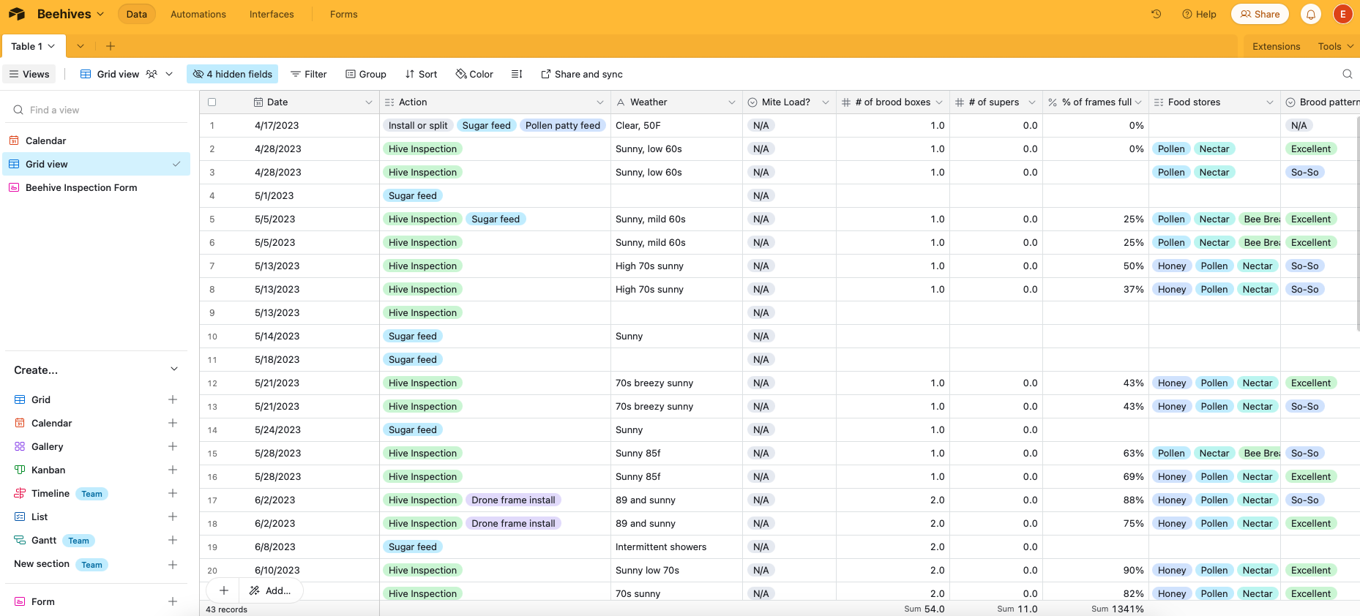This screenshot has width=1360, height=616.
Task: Click the Airtable home logo
Action: pos(17,14)
